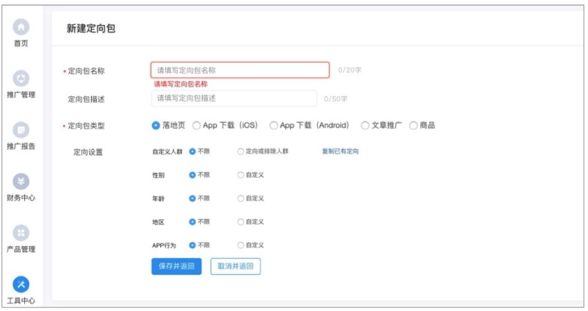The width and height of the screenshot is (588, 311).
Task: Select the 文章推广 package type
Action: 365,126
